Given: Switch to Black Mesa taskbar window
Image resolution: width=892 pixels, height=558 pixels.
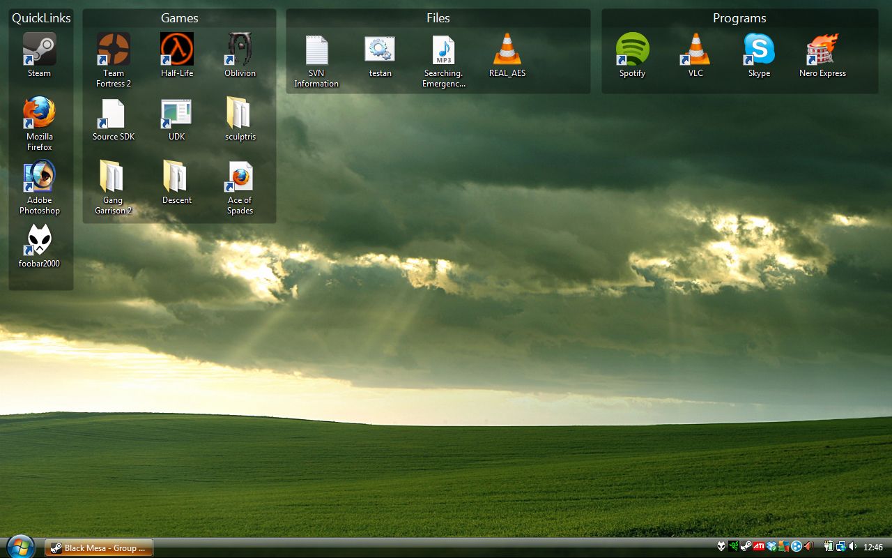Looking at the screenshot, I should tap(99, 548).
